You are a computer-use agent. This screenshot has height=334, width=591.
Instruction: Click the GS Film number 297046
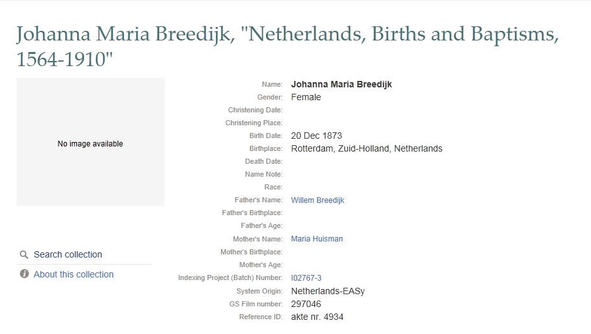(x=306, y=304)
